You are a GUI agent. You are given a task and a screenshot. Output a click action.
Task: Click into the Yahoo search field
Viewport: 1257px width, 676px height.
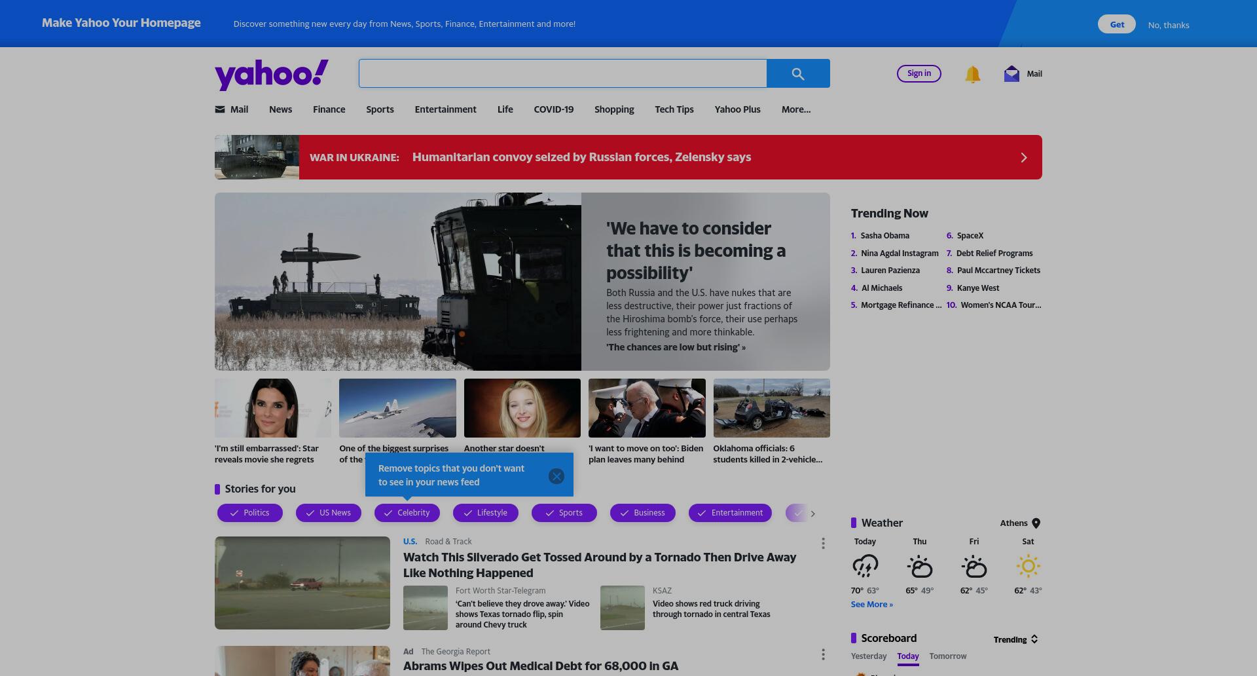click(562, 73)
